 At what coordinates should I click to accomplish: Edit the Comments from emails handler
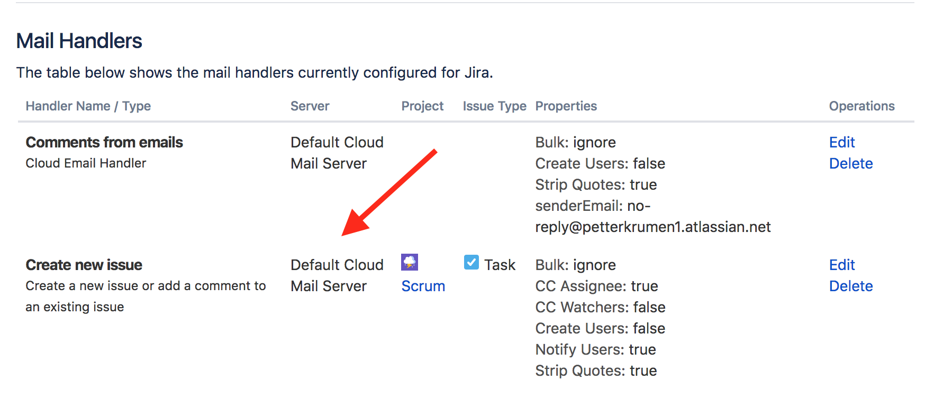[x=842, y=142]
